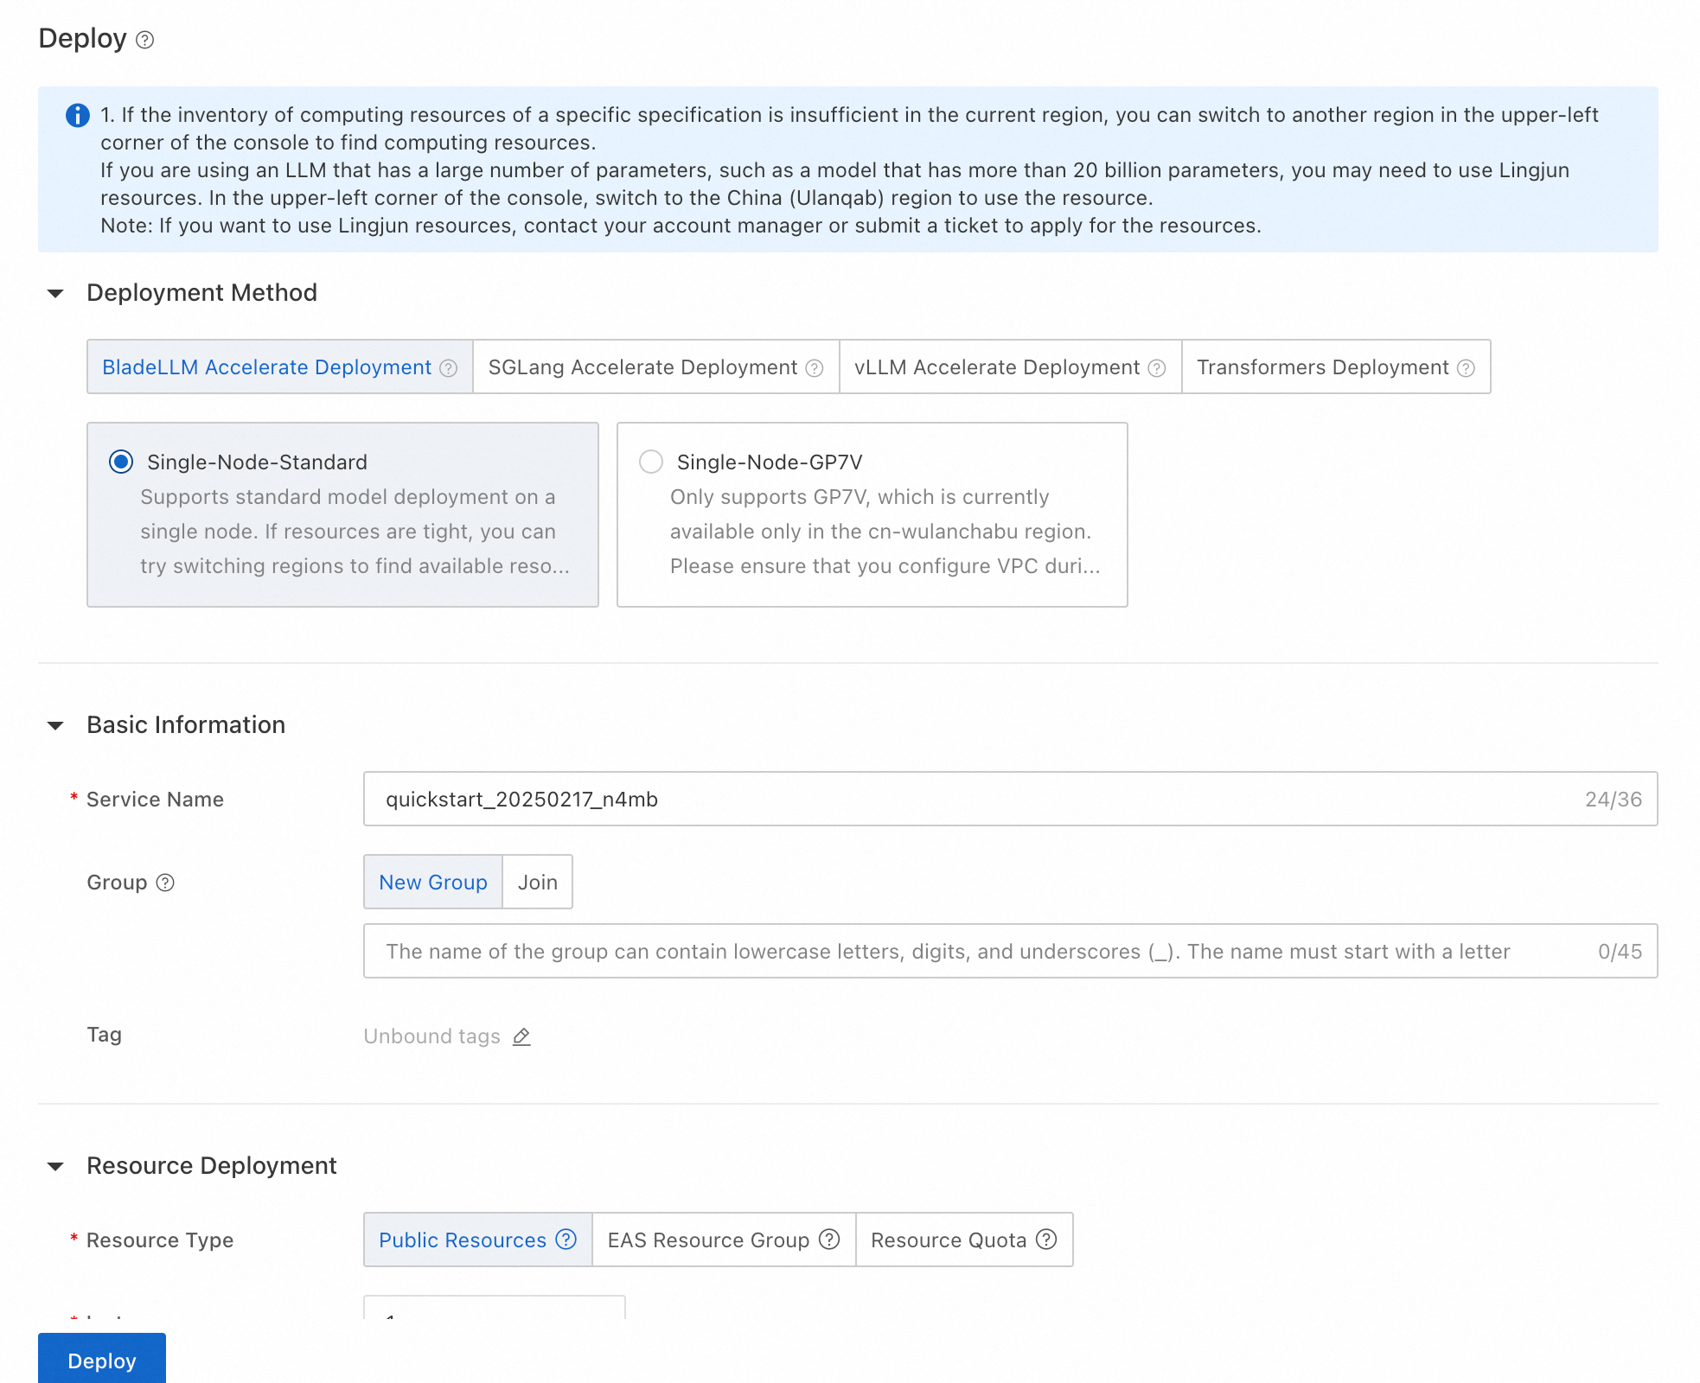
Task: Collapse the Basic Information section
Action: coord(55,726)
